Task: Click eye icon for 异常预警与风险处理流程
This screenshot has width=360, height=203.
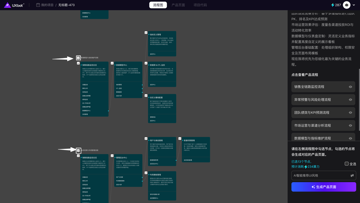Action: coord(350,100)
